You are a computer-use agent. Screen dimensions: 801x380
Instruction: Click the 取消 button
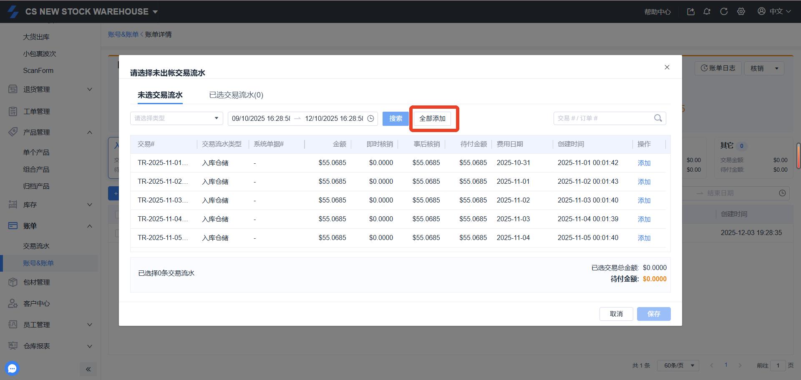point(616,314)
